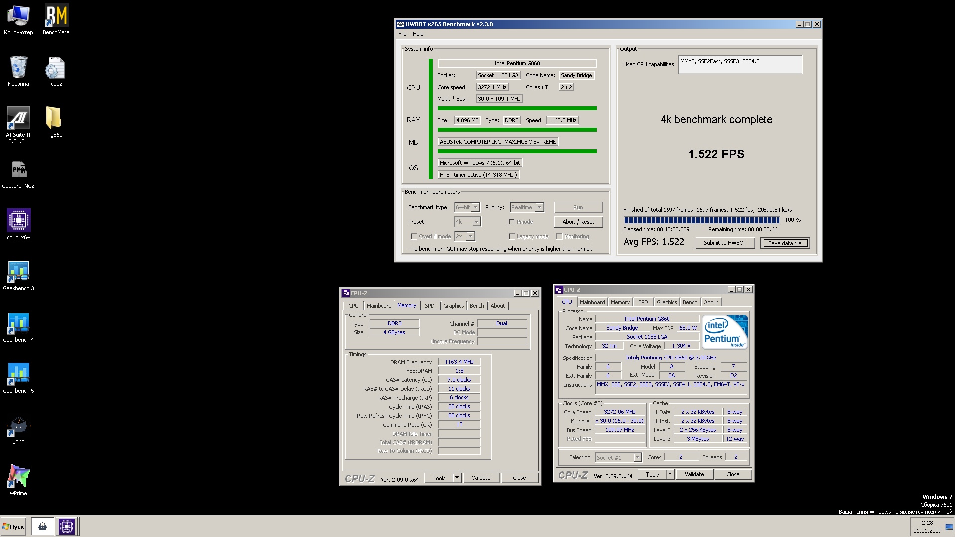This screenshot has height=537, width=955.
Task: Open the g860 folder
Action: pos(56,122)
